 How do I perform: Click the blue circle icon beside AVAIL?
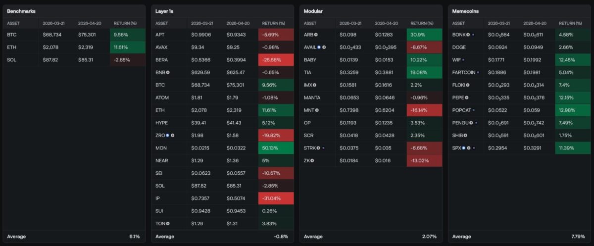click(319, 47)
